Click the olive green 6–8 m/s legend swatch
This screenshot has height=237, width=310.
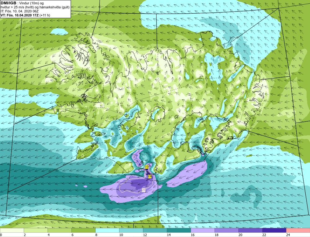click(83, 230)
